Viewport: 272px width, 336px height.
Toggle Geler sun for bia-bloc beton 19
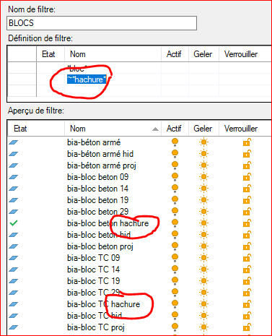click(x=203, y=200)
